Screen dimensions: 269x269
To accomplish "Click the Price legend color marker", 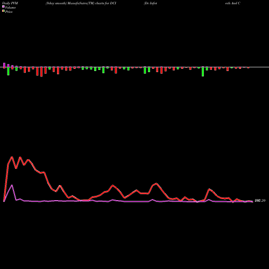I will [x=3, y=11].
